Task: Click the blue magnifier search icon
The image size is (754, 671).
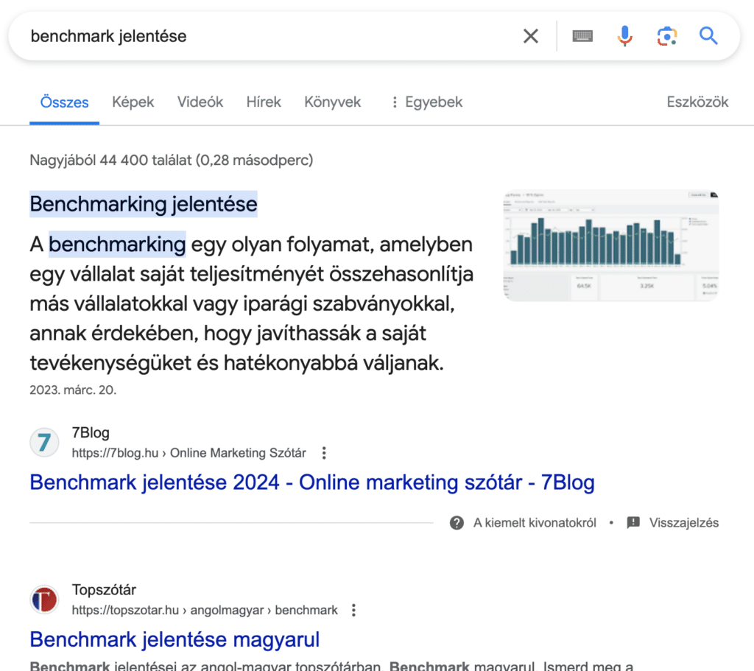Action: 708,35
